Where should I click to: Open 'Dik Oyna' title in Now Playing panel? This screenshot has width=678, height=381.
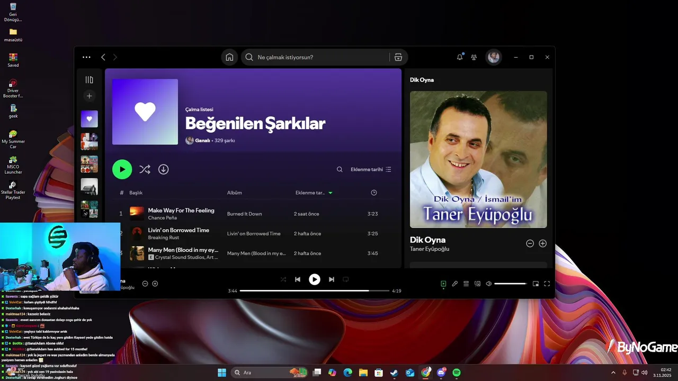pyautogui.click(x=427, y=240)
